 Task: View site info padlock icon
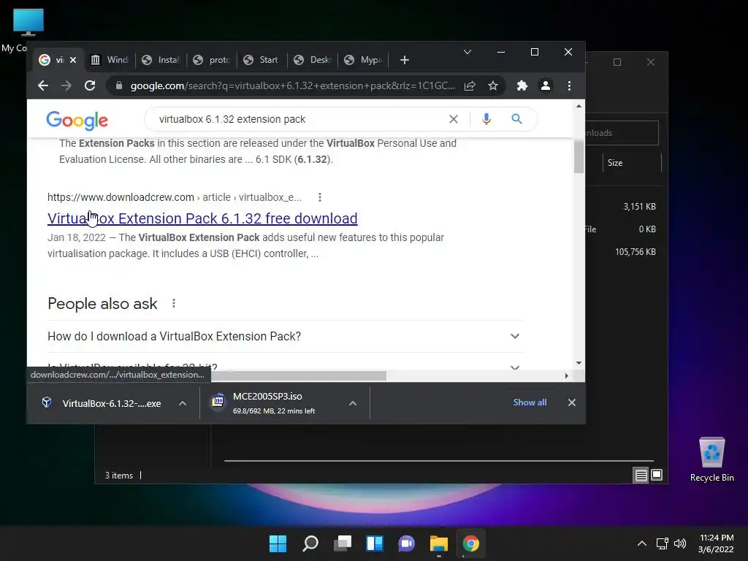pos(119,86)
